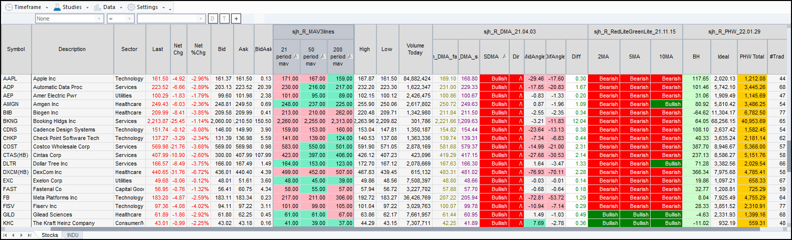
Task: Switch to the INDU sheet tab
Action: [73, 235]
